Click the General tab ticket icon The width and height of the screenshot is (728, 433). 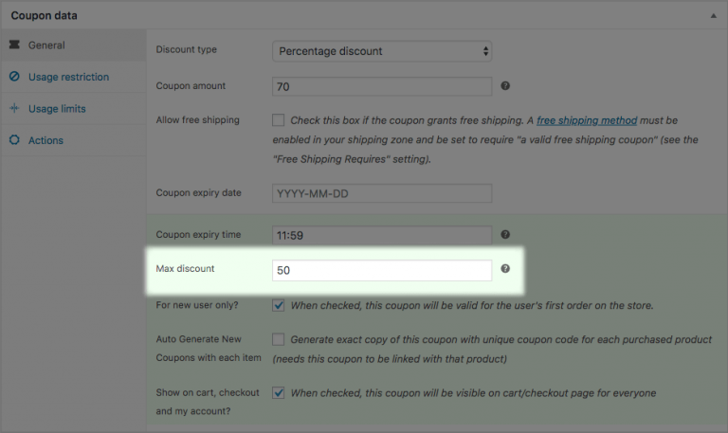coord(14,45)
